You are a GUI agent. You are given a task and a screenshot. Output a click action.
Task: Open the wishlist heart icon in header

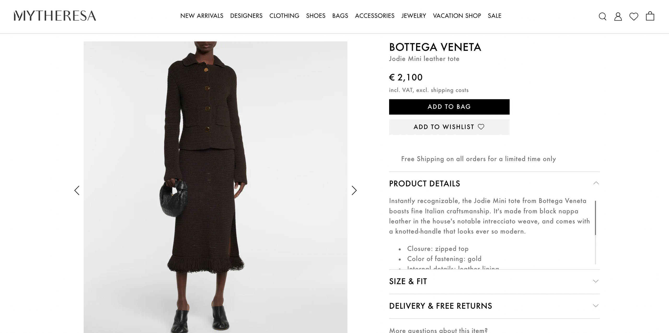coord(634,16)
